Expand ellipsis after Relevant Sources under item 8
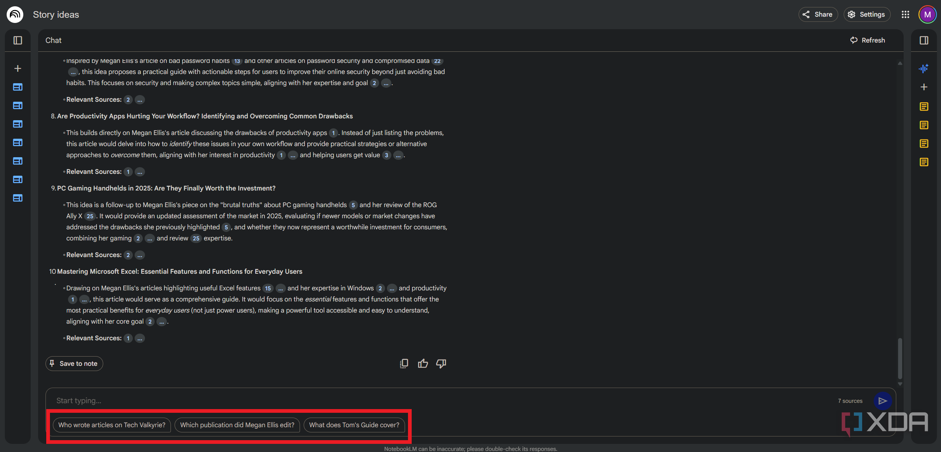This screenshot has height=452, width=941. (139, 172)
